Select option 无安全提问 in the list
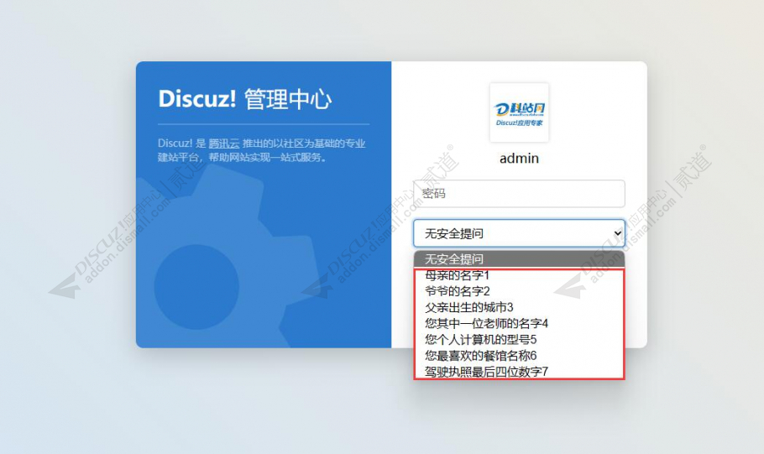This screenshot has width=764, height=454. pyautogui.click(x=519, y=258)
